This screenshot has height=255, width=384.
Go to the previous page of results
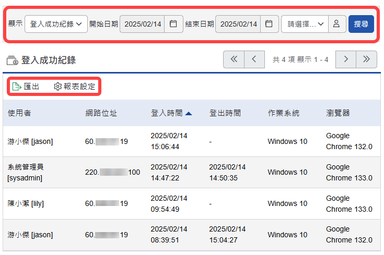[x=254, y=59]
